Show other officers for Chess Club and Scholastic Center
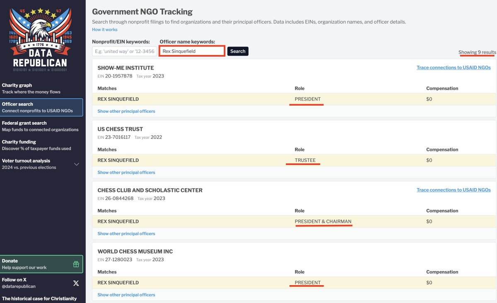The image size is (497, 303). 126,234
